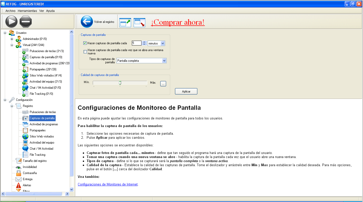Viewport: 363px width, 202px height.
Task: Open the Herramientas menu
Action: [x=27, y=11]
